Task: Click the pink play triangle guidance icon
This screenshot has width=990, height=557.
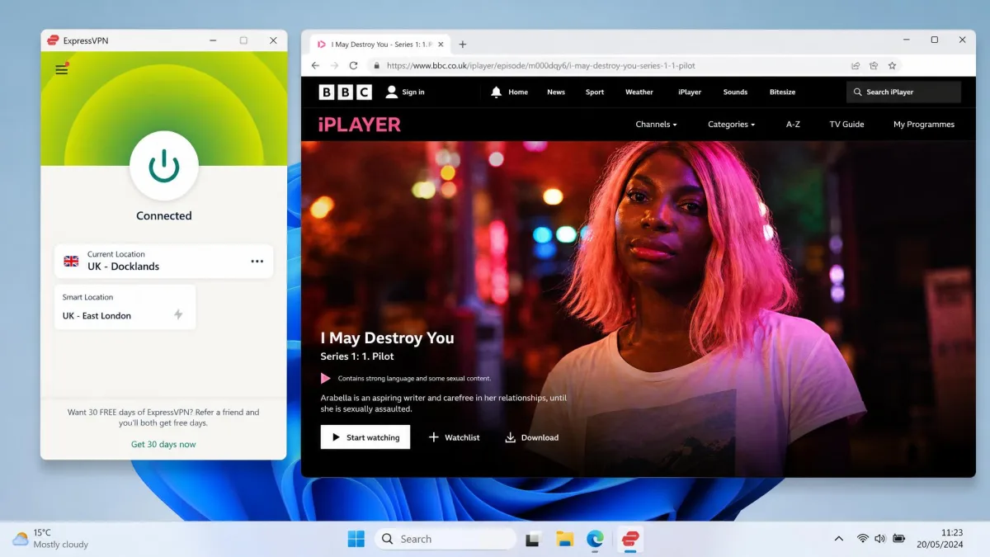Action: click(326, 378)
